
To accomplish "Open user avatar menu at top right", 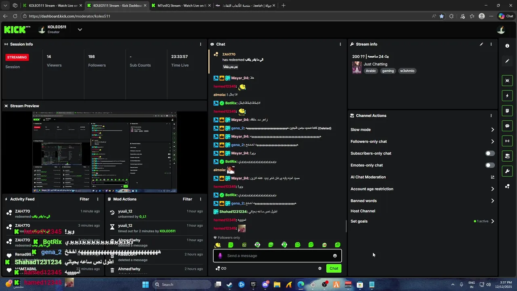I will [x=501, y=30].
